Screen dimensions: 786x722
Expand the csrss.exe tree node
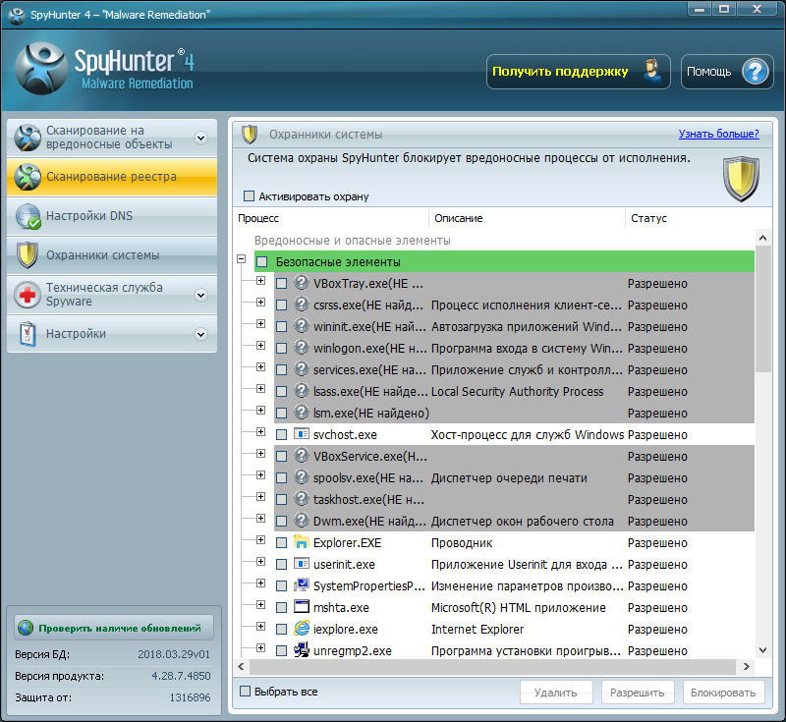(x=260, y=303)
